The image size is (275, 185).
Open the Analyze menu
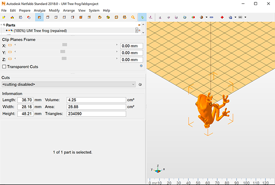pos(39,11)
